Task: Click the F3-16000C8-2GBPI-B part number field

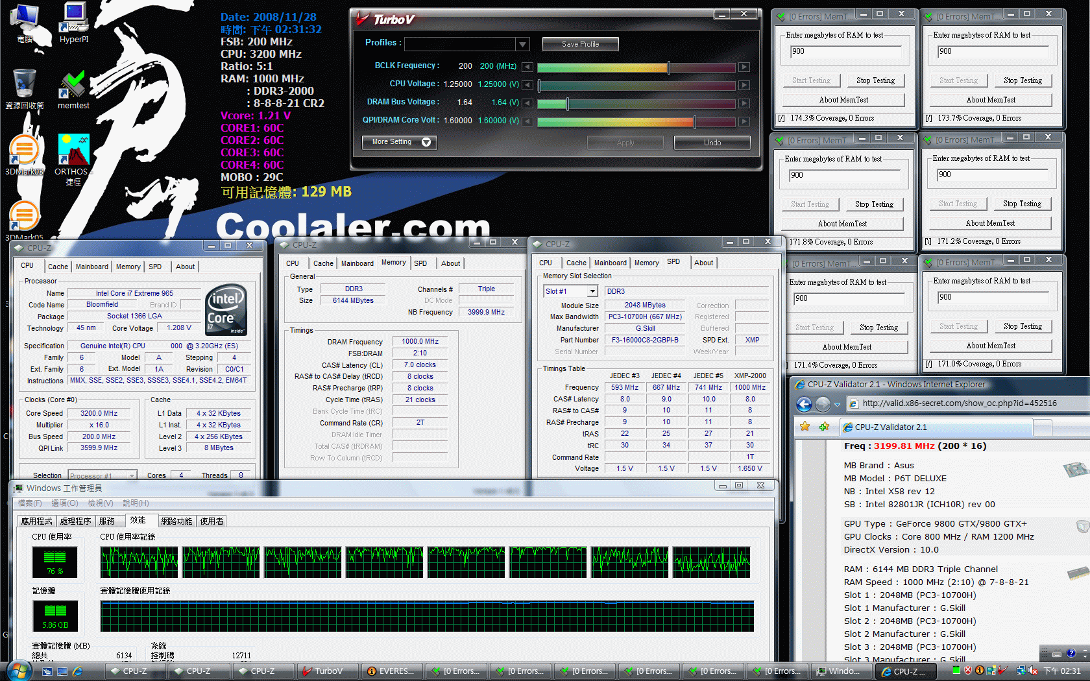Action: 645,340
